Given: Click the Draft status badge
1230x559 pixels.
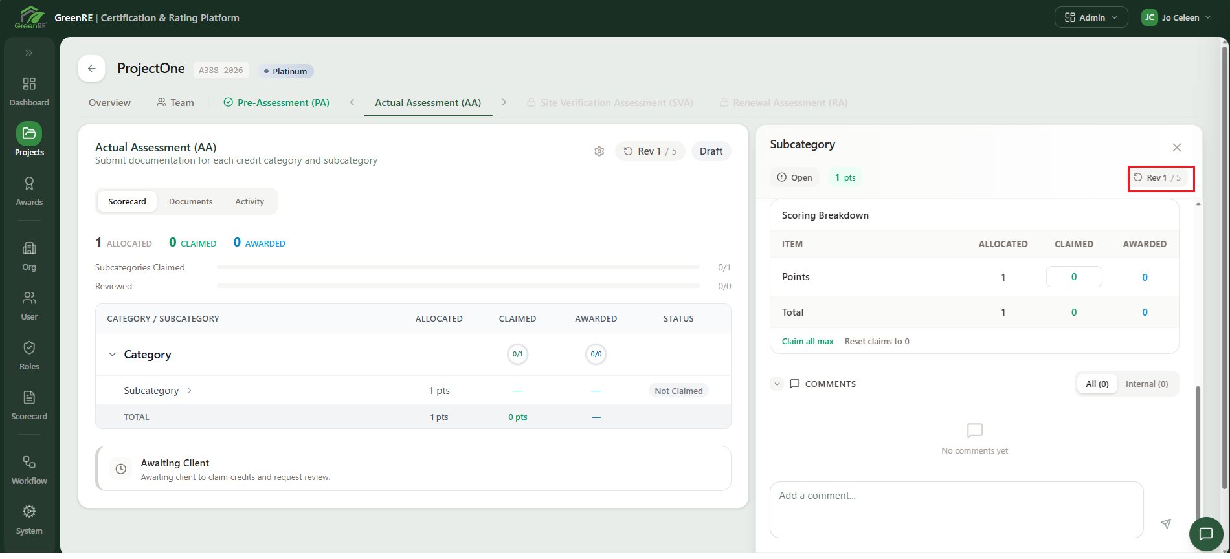Looking at the screenshot, I should coord(711,151).
